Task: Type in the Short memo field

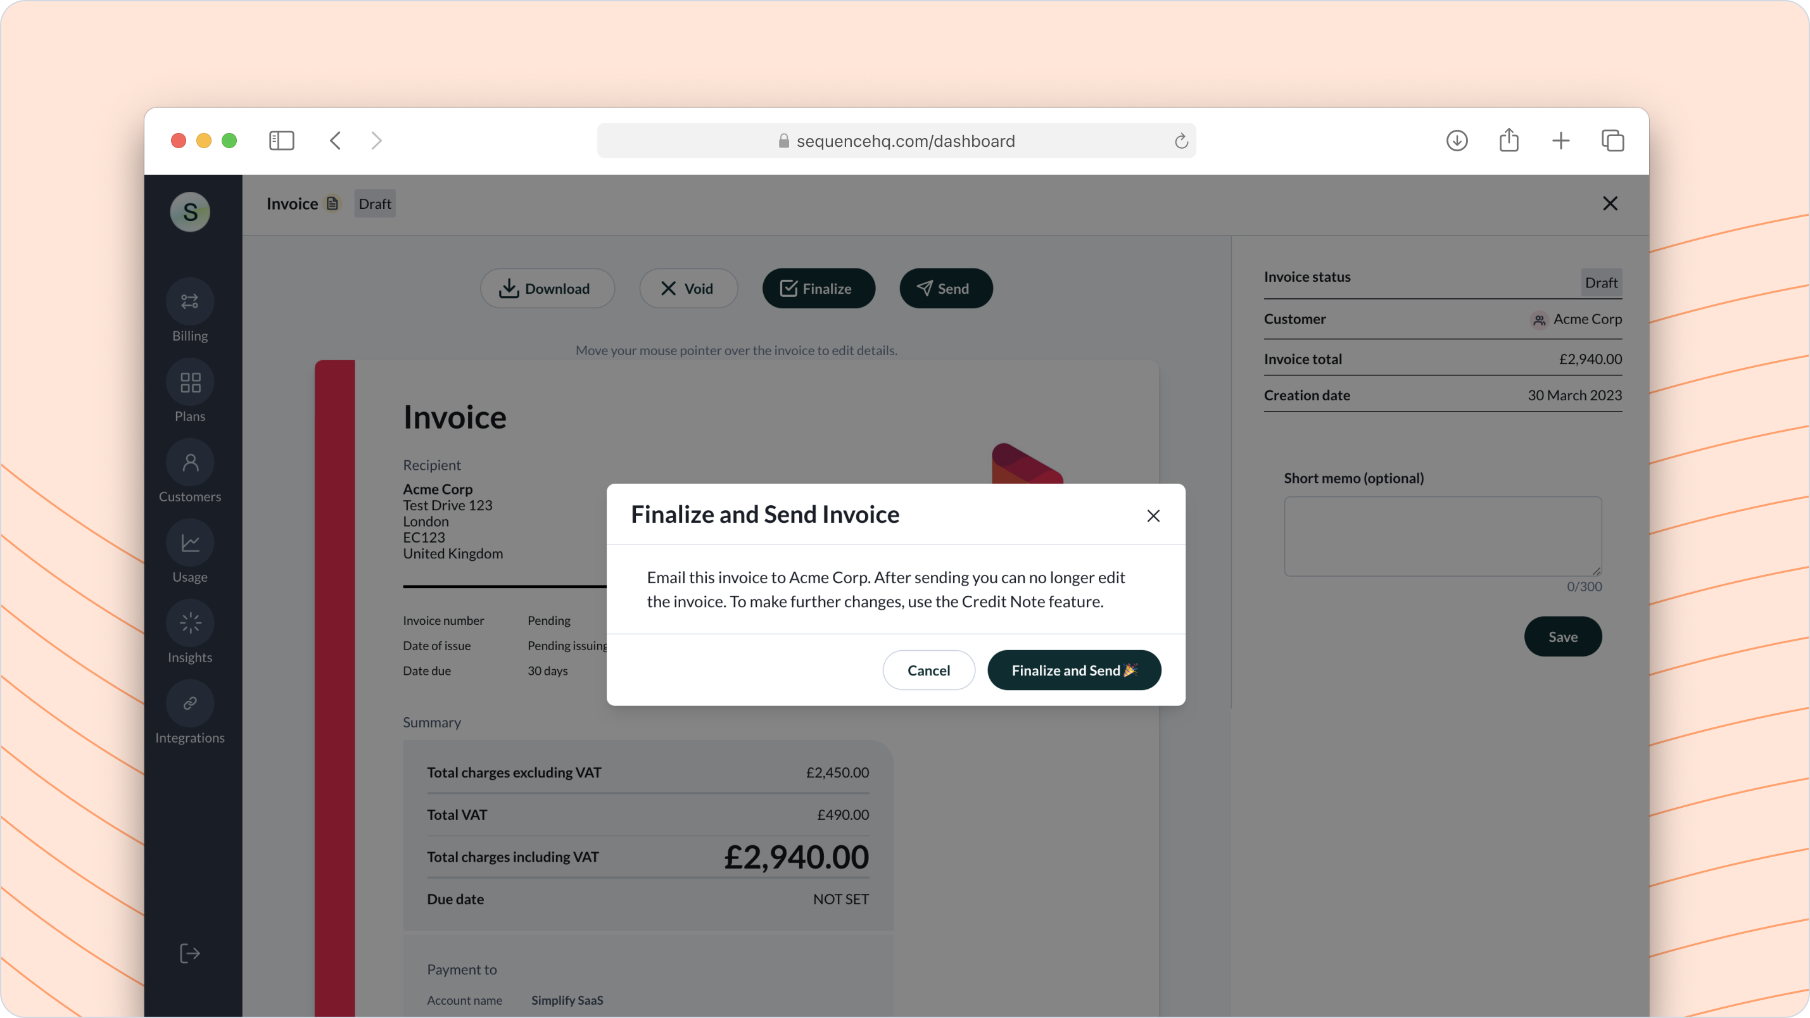Action: (1443, 537)
